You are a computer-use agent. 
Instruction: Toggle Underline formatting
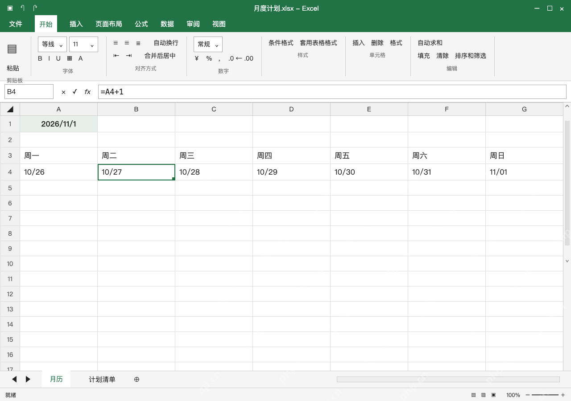(x=58, y=58)
